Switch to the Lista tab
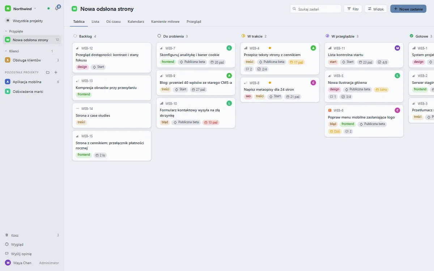Viewport: 434px width, 271px height. coord(95,22)
